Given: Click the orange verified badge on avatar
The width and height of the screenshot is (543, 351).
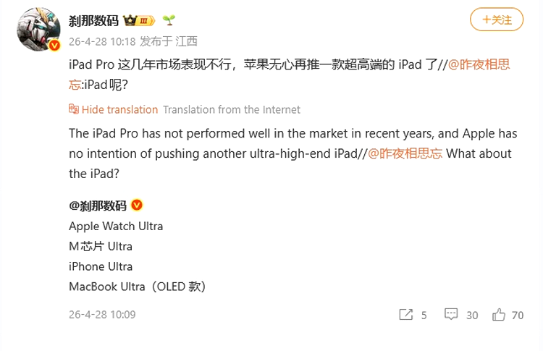Looking at the screenshot, I should [x=54, y=46].
